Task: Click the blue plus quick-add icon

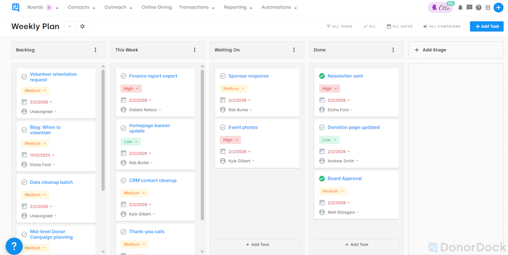Action: click(498, 8)
